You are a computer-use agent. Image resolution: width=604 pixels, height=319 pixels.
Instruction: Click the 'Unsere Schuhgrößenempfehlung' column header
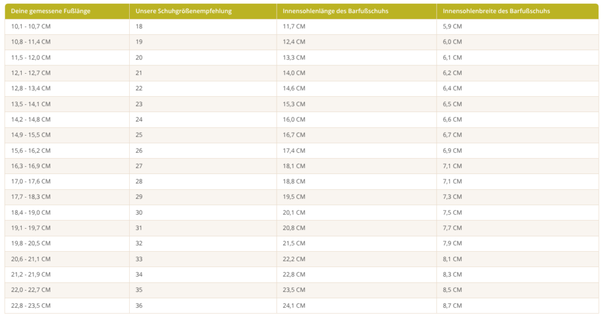(183, 11)
